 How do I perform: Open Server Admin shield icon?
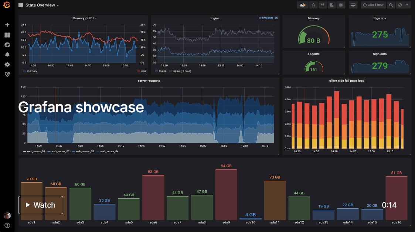(7, 74)
